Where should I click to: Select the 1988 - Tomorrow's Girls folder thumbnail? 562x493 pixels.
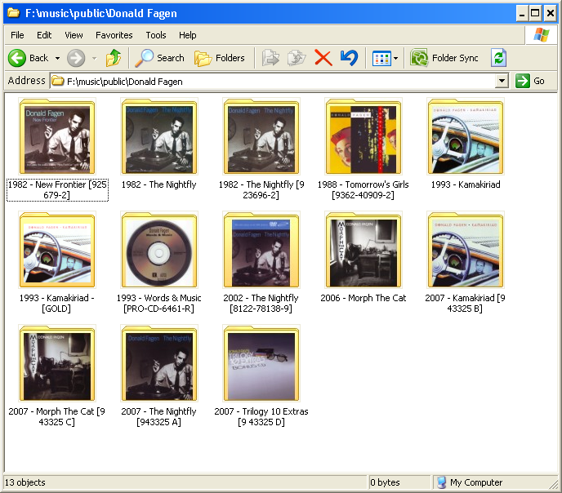(364, 136)
